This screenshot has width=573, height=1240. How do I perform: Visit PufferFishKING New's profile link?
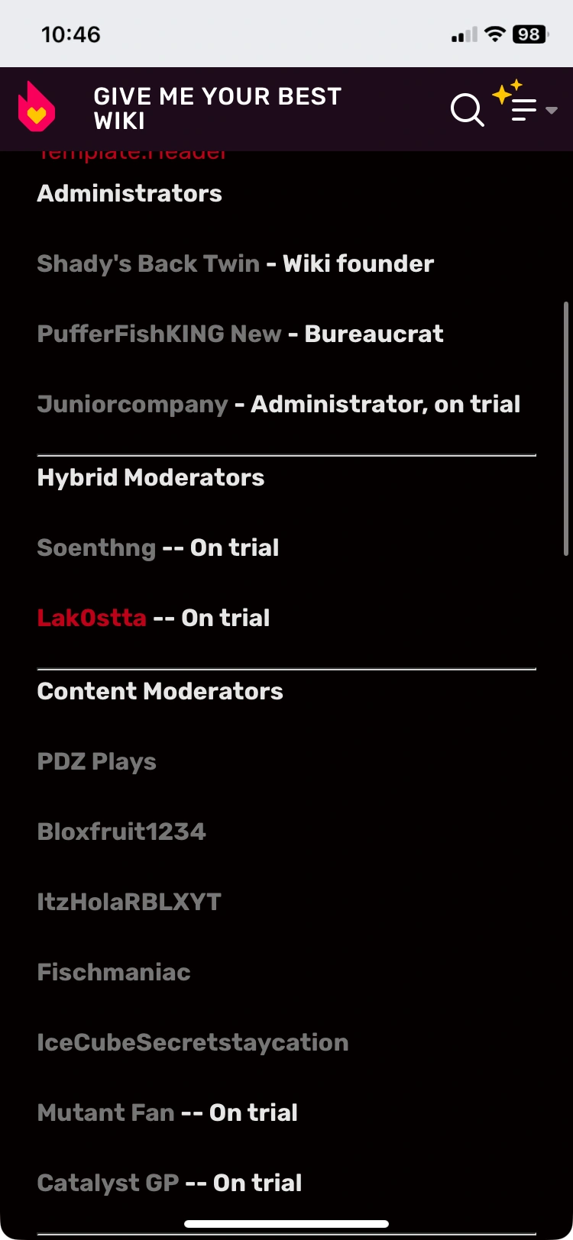coord(159,334)
